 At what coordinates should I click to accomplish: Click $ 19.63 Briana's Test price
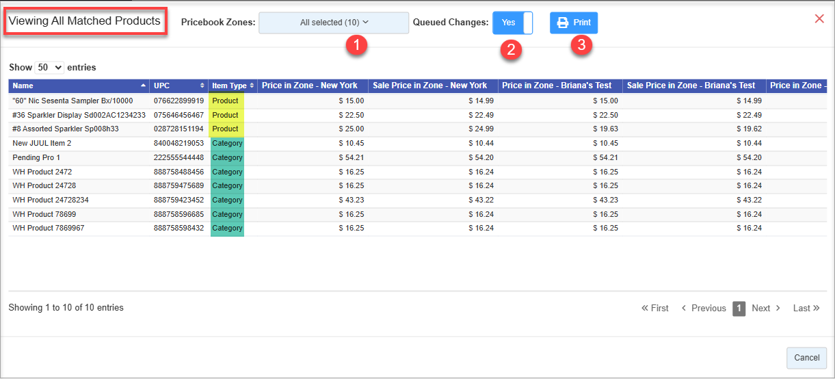point(606,129)
